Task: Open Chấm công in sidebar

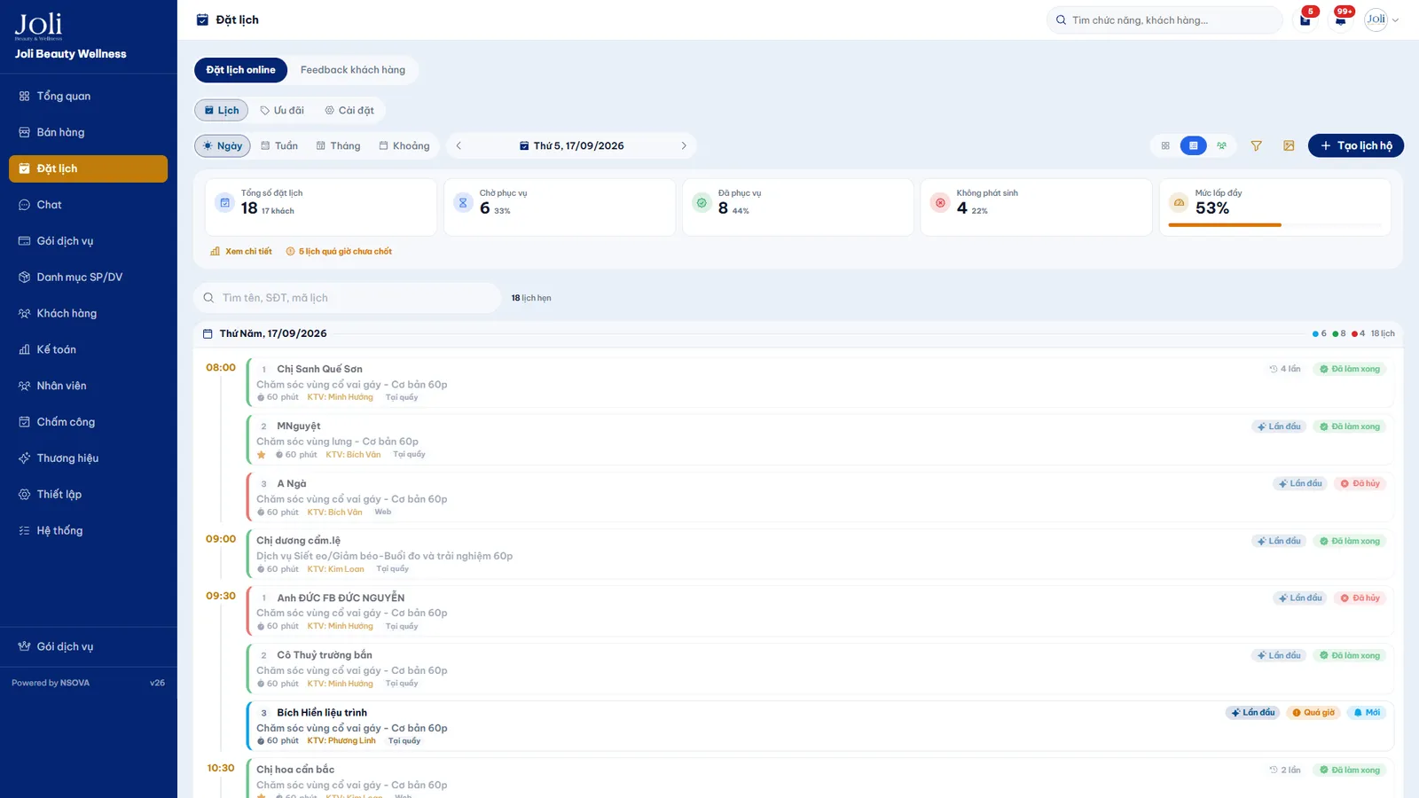Action: (x=88, y=422)
